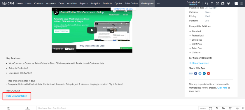Open the video channel logo
The width and height of the screenshot is (245, 110).
(x=56, y=12)
